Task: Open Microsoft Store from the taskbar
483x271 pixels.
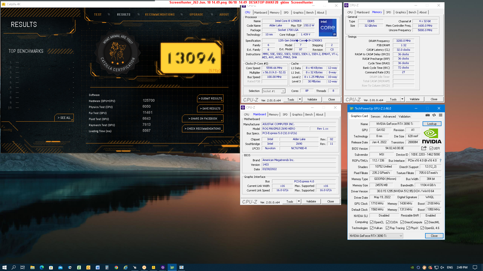Action: [51, 267]
